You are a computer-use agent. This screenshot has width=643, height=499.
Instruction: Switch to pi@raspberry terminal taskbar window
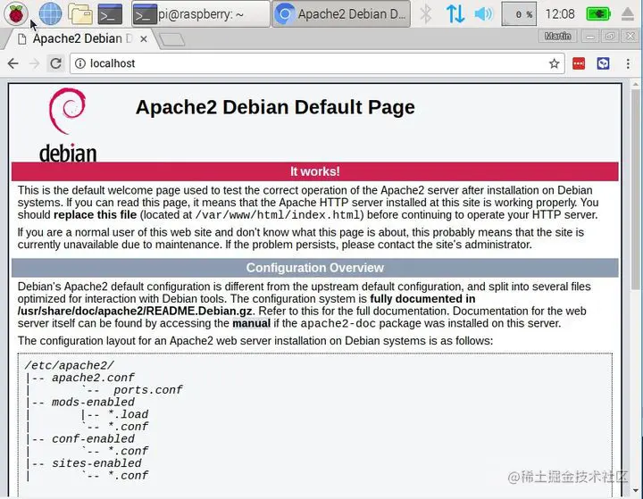(201, 14)
